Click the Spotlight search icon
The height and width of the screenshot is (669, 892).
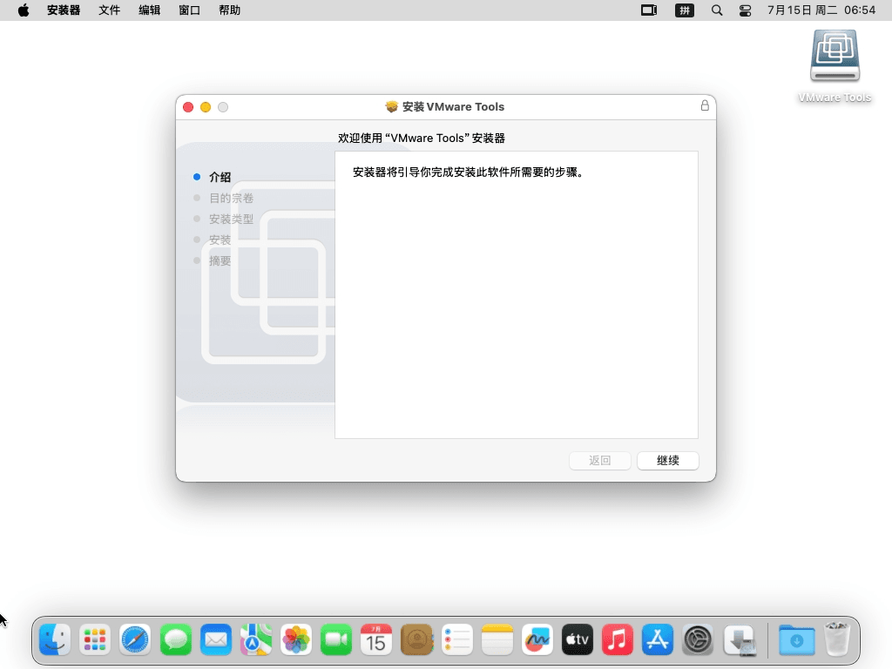717,10
